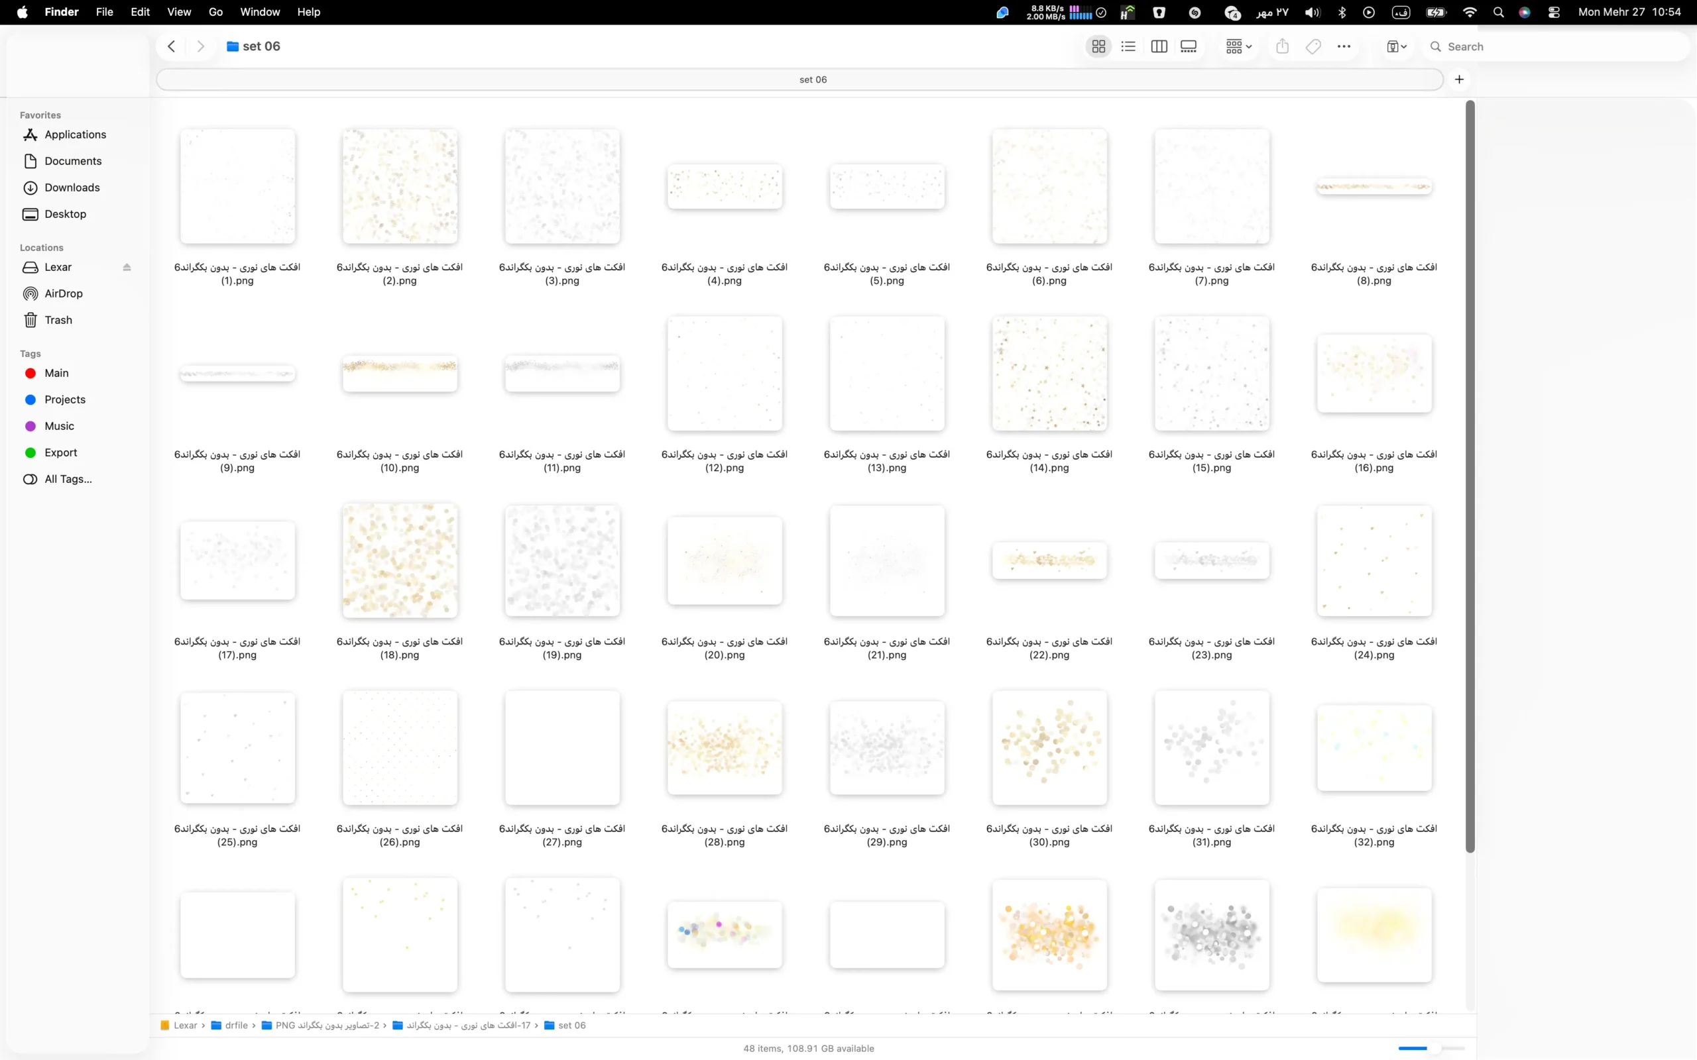Viewport: 1697px width, 1060px height.
Task: Click the Edit Tags icon
Action: click(x=1313, y=46)
